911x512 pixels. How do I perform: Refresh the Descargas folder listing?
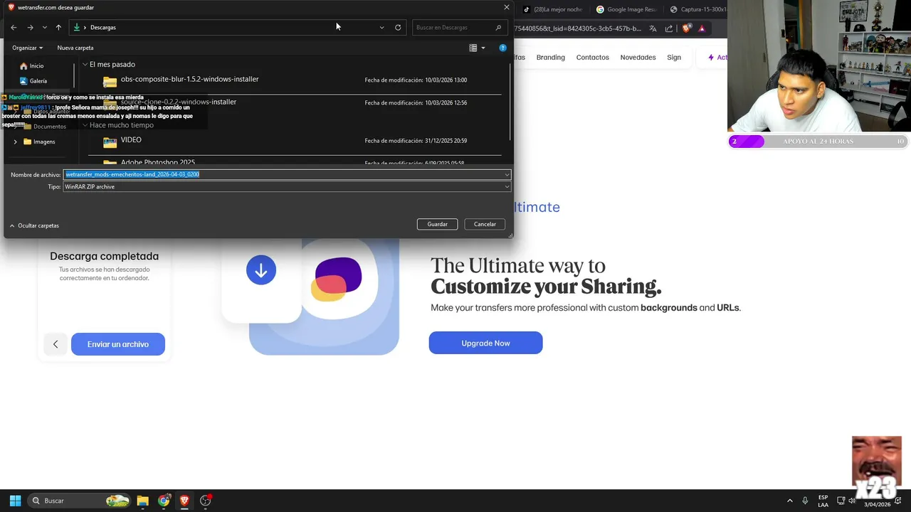tap(398, 28)
